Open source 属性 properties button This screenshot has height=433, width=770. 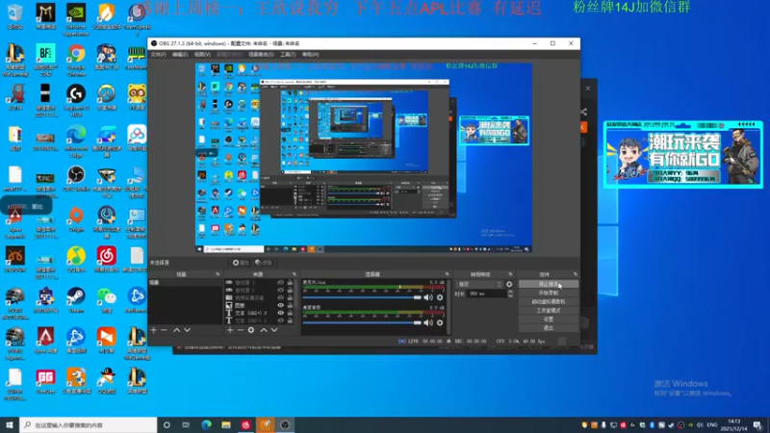click(241, 263)
